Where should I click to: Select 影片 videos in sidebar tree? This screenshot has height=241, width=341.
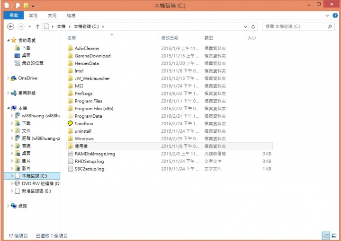tap(27, 168)
